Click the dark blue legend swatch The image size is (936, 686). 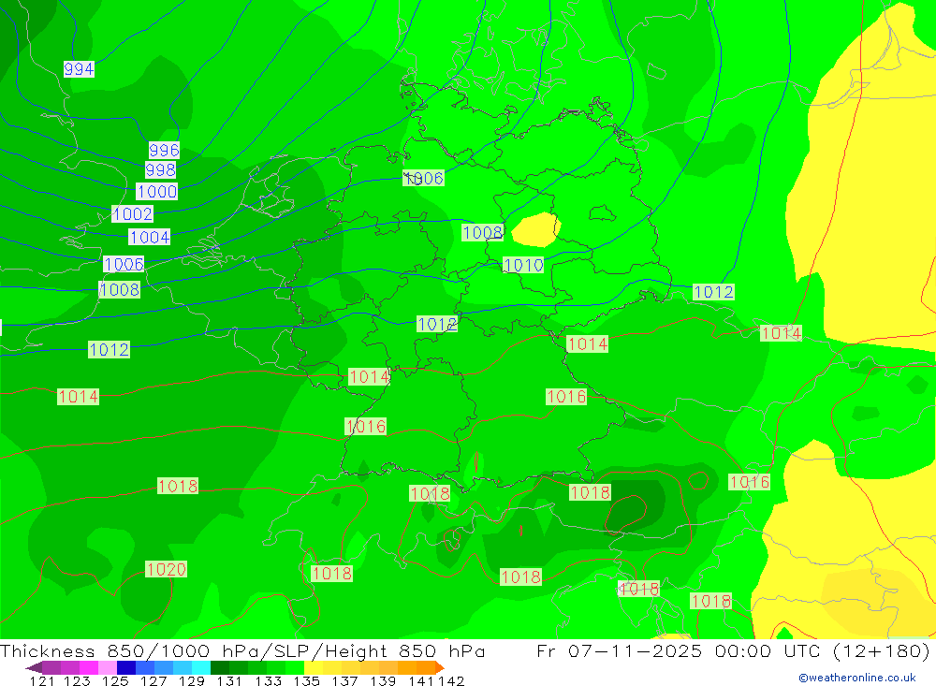click(x=126, y=667)
